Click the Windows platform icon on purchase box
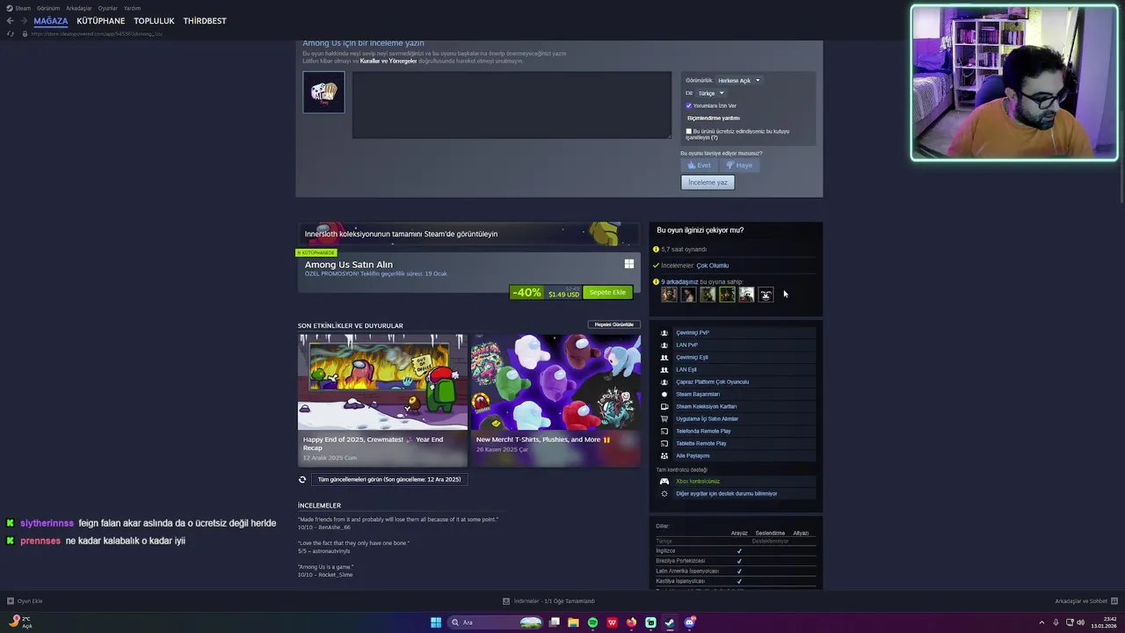Screen dimensions: 1125x633 629,264
